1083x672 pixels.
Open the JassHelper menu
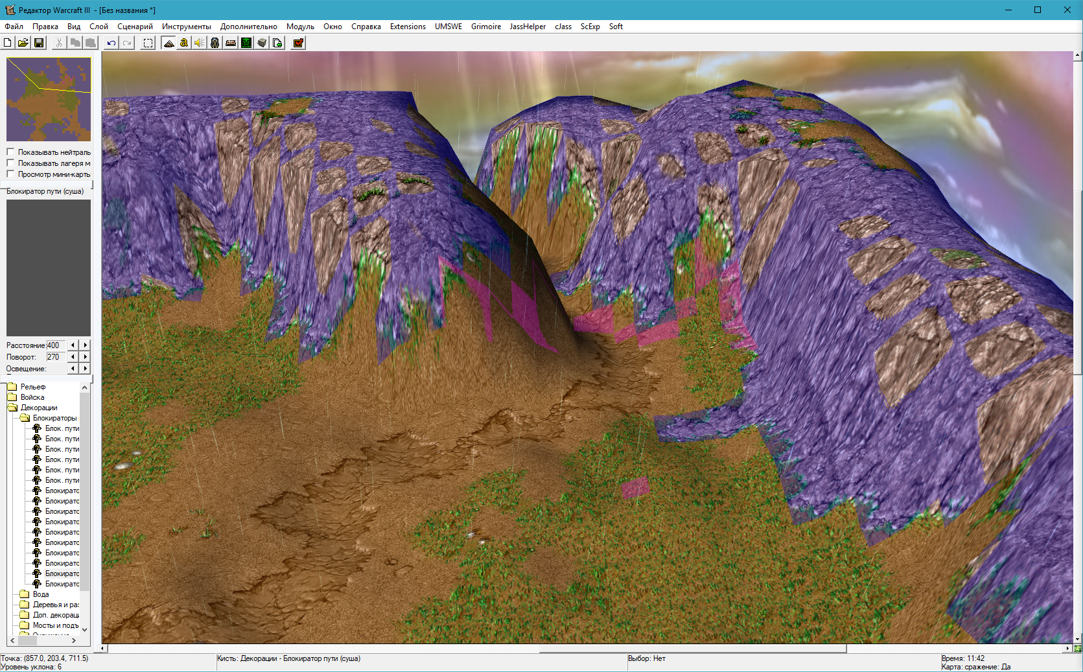pyautogui.click(x=528, y=27)
